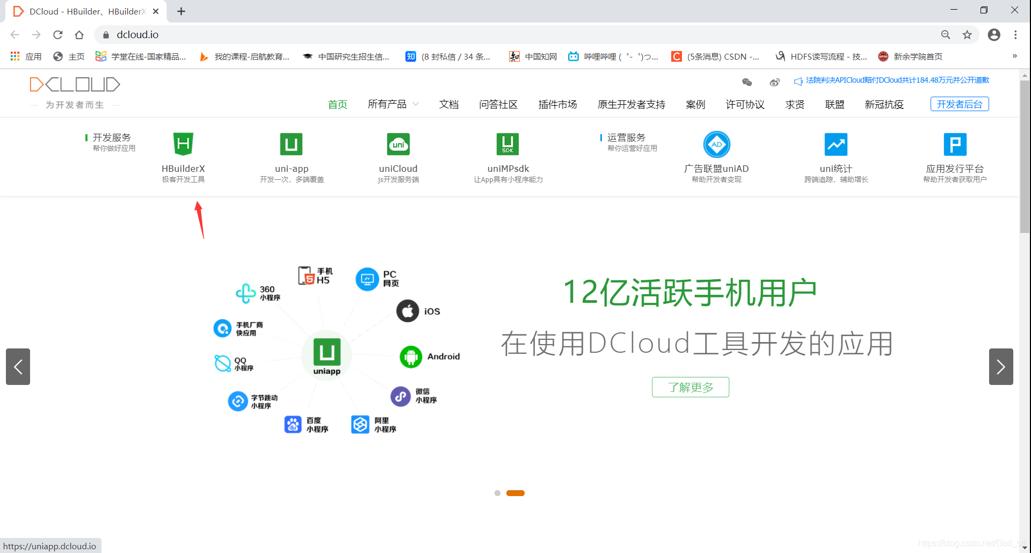Select the first carousel indicator dot
The image size is (1031, 553).
click(x=497, y=493)
